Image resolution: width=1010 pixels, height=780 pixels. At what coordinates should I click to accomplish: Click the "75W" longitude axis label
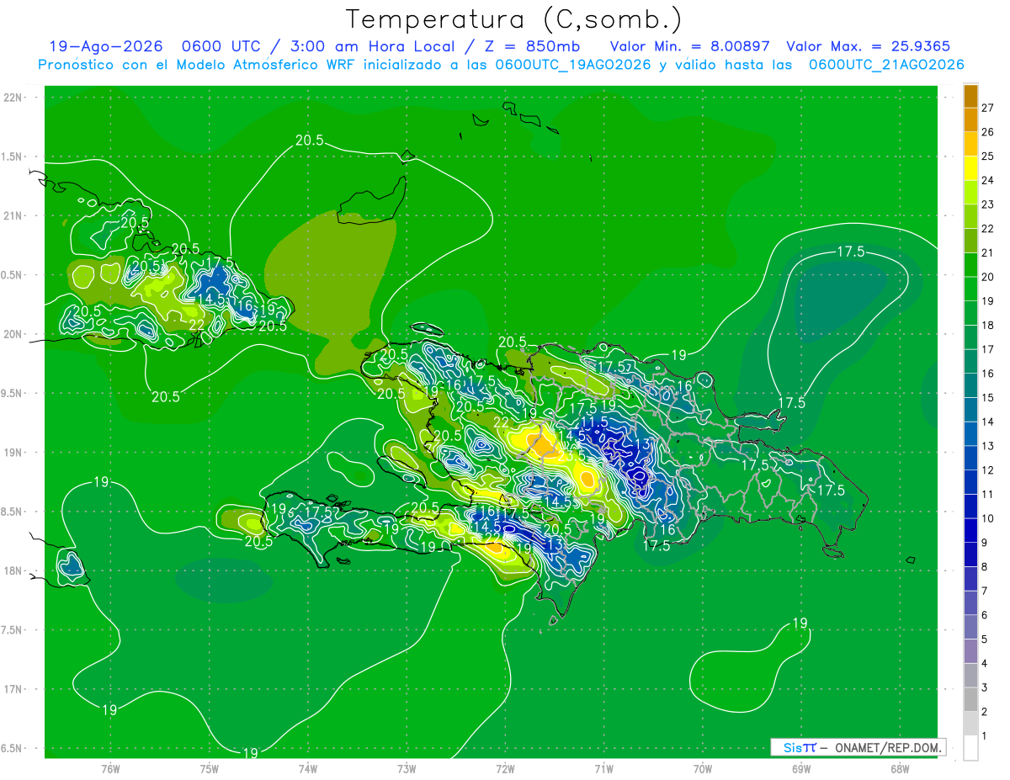click(210, 769)
